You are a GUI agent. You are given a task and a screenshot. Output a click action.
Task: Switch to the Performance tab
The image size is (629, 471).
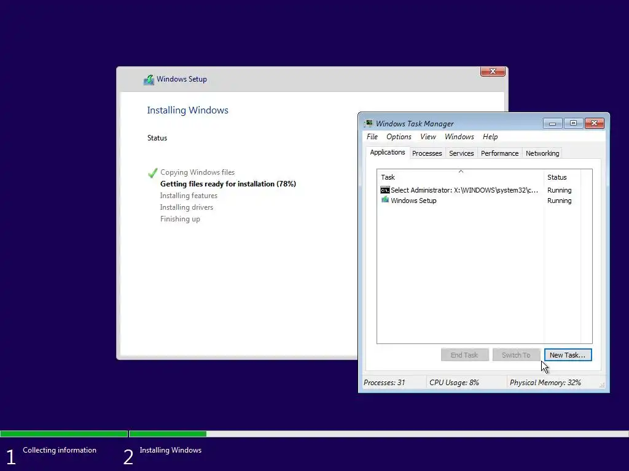point(499,153)
